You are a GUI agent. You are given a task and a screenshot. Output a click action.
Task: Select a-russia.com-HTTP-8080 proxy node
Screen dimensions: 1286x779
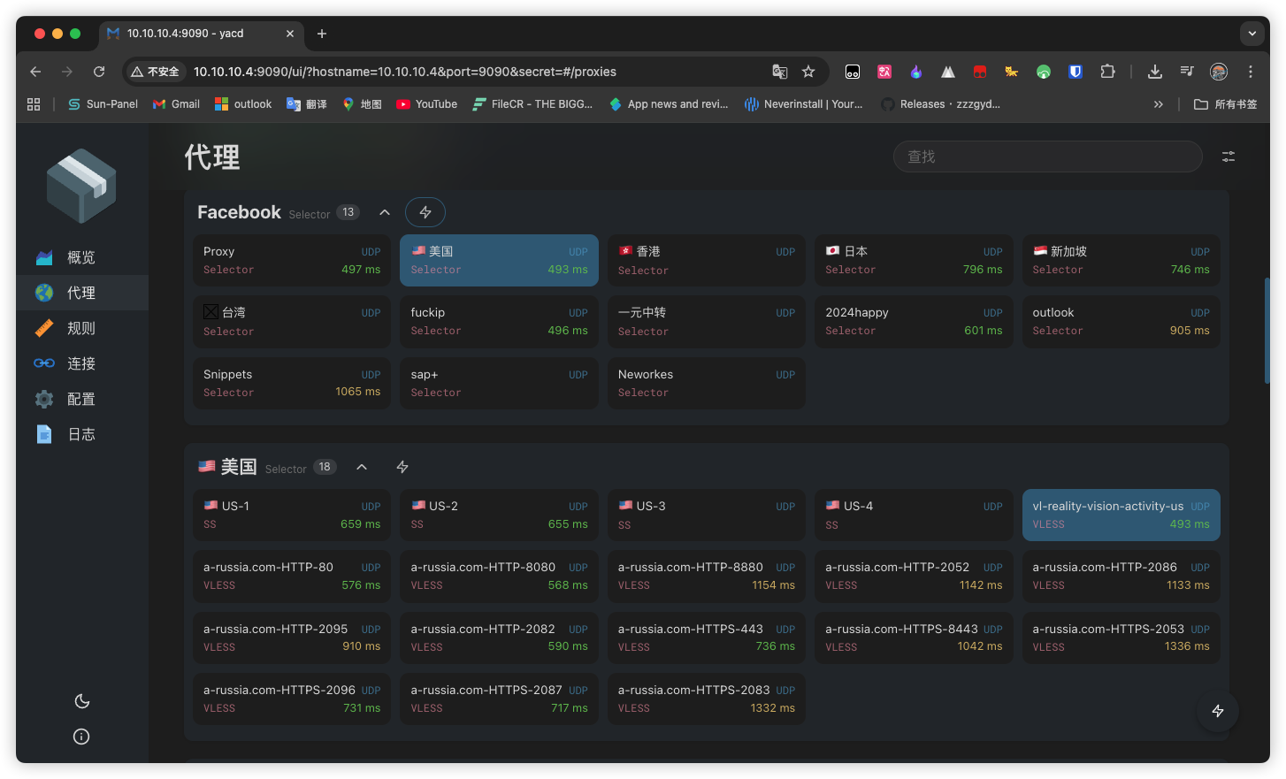499,576
